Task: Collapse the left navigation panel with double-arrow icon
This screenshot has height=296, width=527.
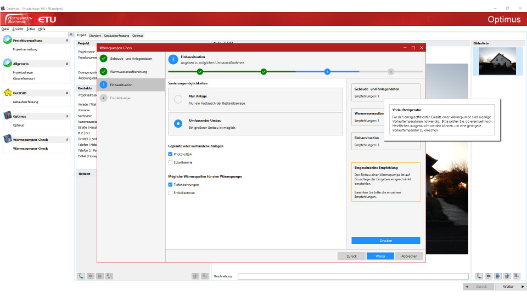Action: pyautogui.click(x=71, y=35)
